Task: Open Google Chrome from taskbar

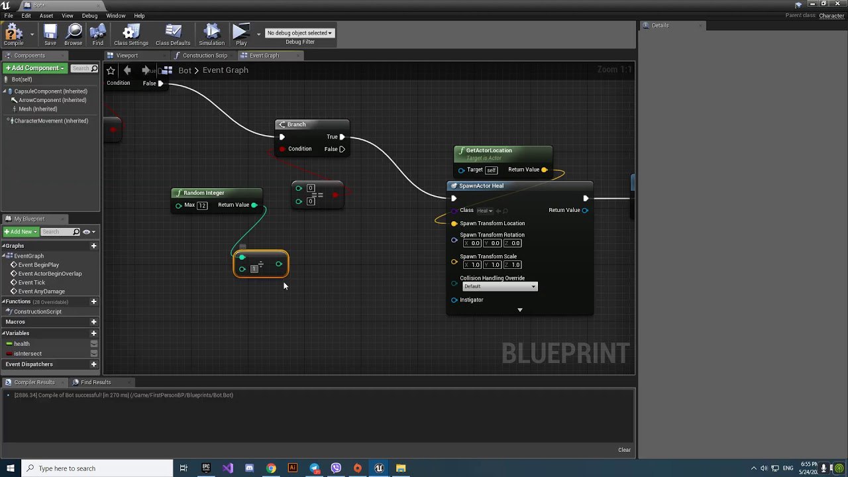Action: click(271, 468)
